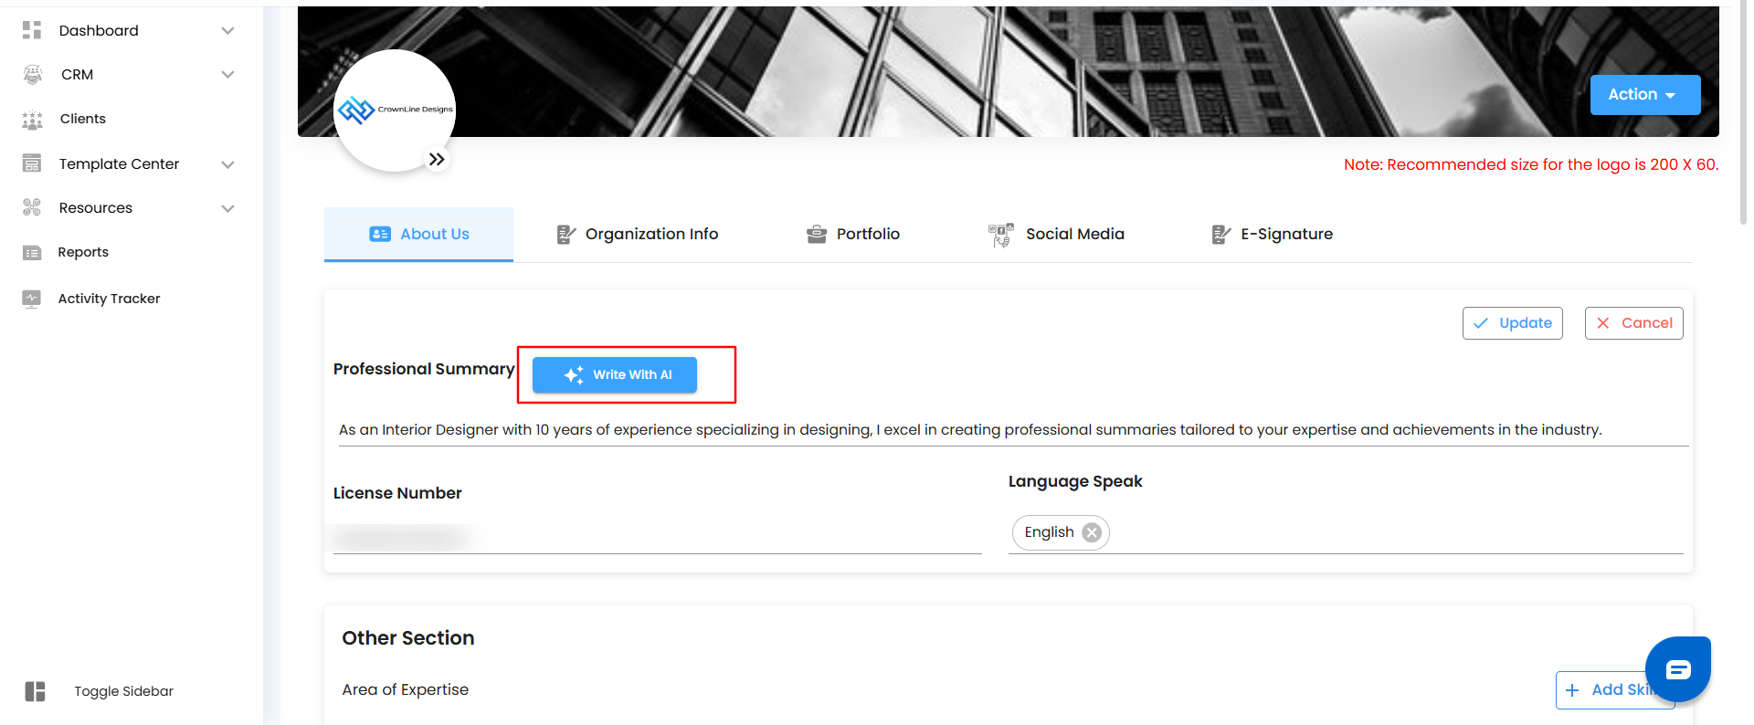Click the License Number input field
This screenshot has height=725, width=1754.
click(658, 537)
